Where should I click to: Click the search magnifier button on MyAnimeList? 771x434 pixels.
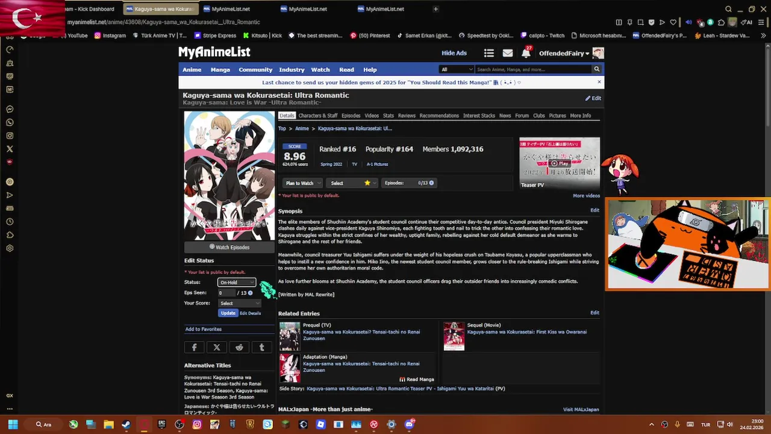click(x=597, y=69)
